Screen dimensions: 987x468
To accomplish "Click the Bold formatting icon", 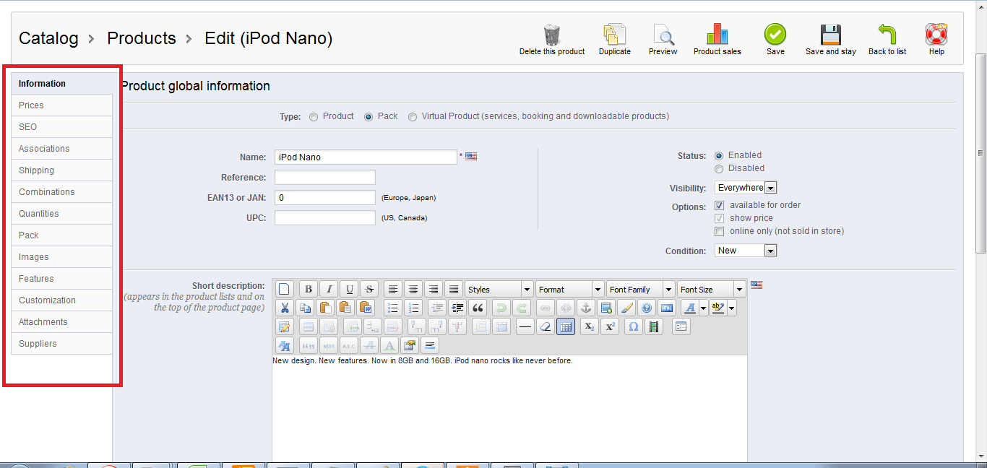I will coord(308,289).
